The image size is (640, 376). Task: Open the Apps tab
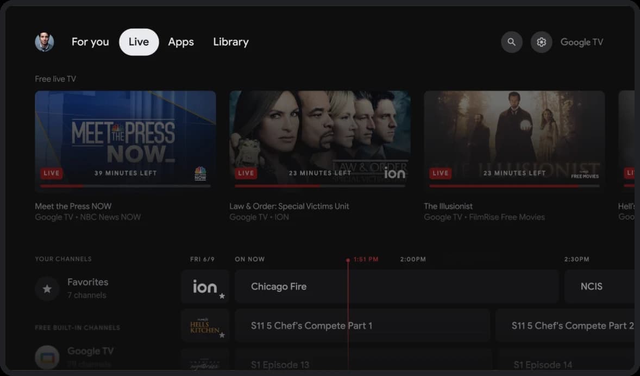click(181, 42)
